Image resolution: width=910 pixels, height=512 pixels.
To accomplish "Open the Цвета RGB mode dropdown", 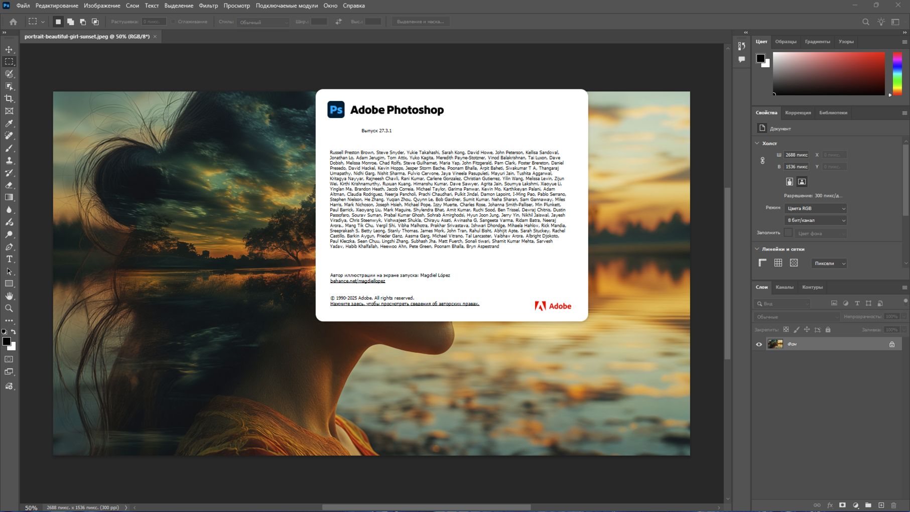I will (x=815, y=208).
